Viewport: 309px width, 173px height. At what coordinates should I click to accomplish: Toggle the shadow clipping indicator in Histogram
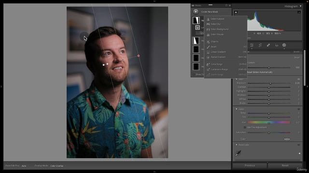tap(236, 12)
